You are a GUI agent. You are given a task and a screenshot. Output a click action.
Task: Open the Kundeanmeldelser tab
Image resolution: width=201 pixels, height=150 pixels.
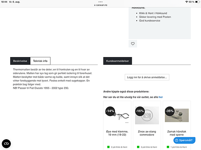117,61
